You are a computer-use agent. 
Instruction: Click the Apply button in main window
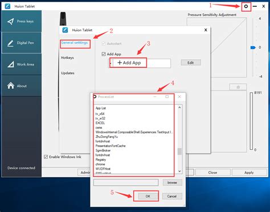[x=249, y=173]
